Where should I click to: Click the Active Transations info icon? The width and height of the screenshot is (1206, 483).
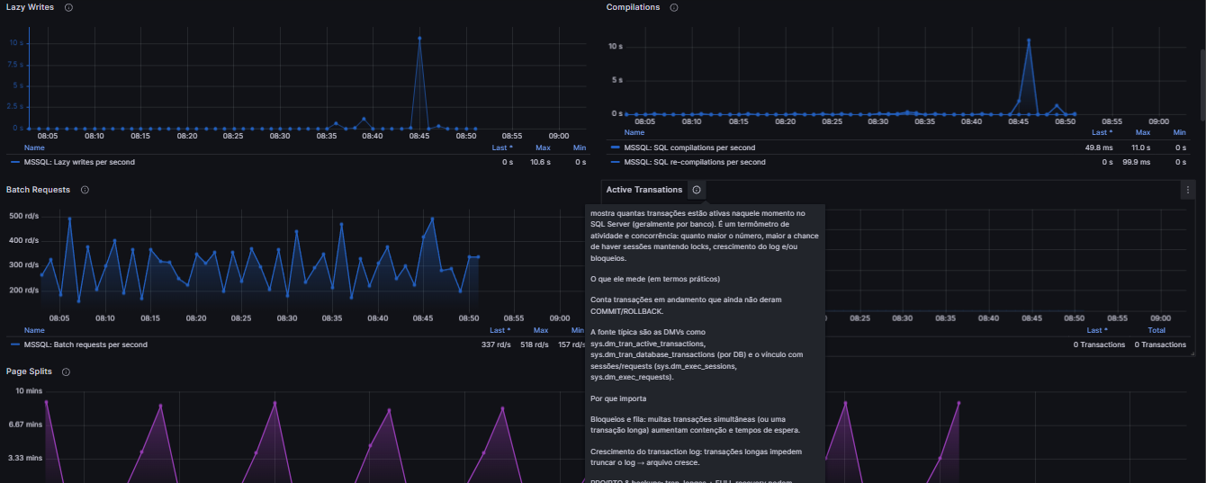(x=697, y=190)
